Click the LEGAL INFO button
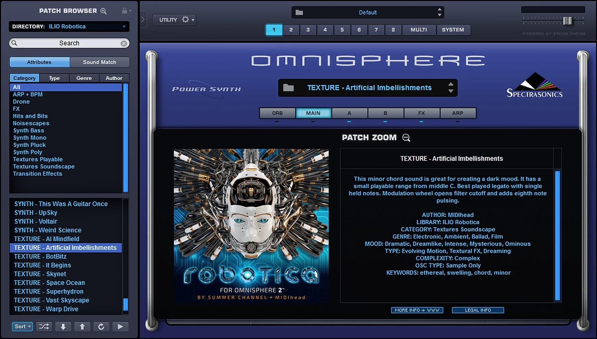Image resolution: width=597 pixels, height=339 pixels. point(478,310)
